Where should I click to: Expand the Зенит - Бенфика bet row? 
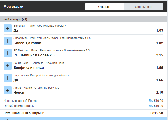[8, 66]
